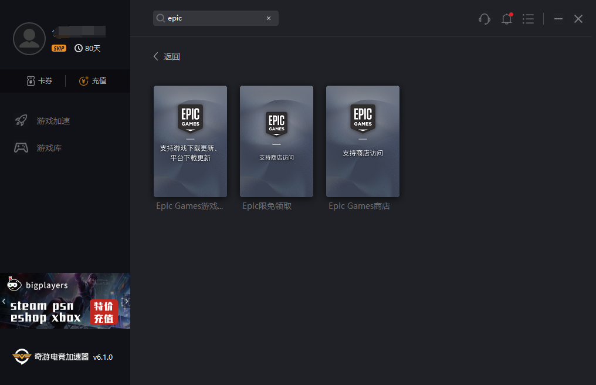Open the Epic Games商店 card
This screenshot has height=385, width=596.
(x=363, y=141)
